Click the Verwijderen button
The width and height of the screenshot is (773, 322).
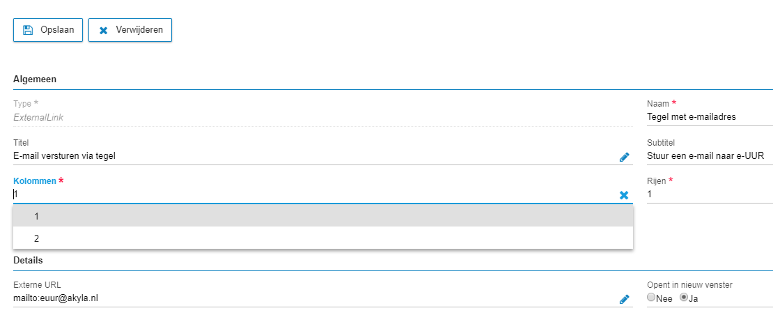(130, 30)
